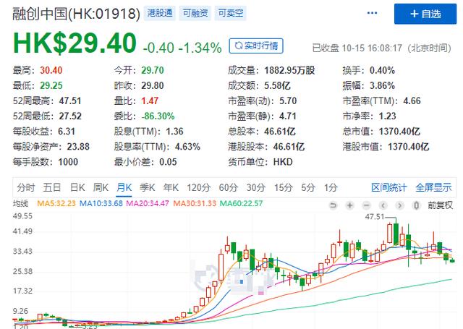Click the 今开 value 29.70

pyautogui.click(x=153, y=71)
